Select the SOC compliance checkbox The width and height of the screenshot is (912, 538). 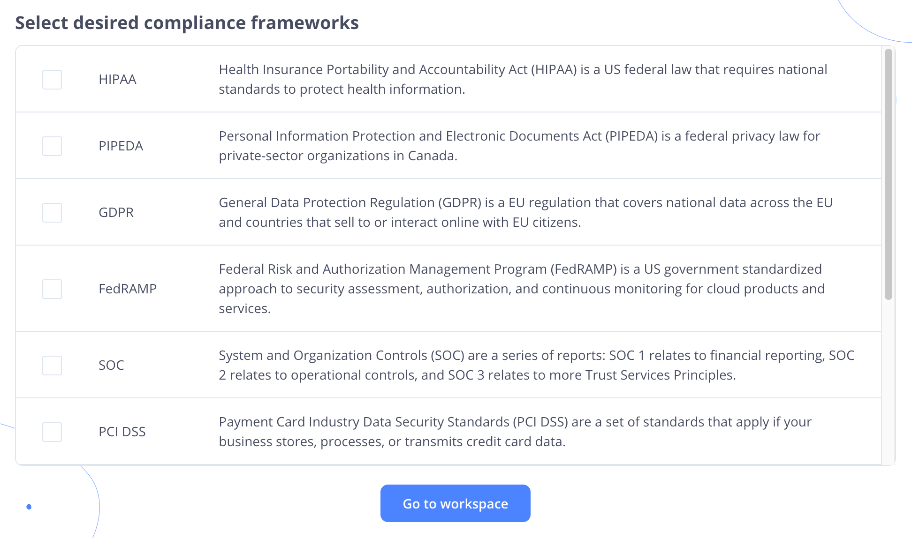(52, 366)
